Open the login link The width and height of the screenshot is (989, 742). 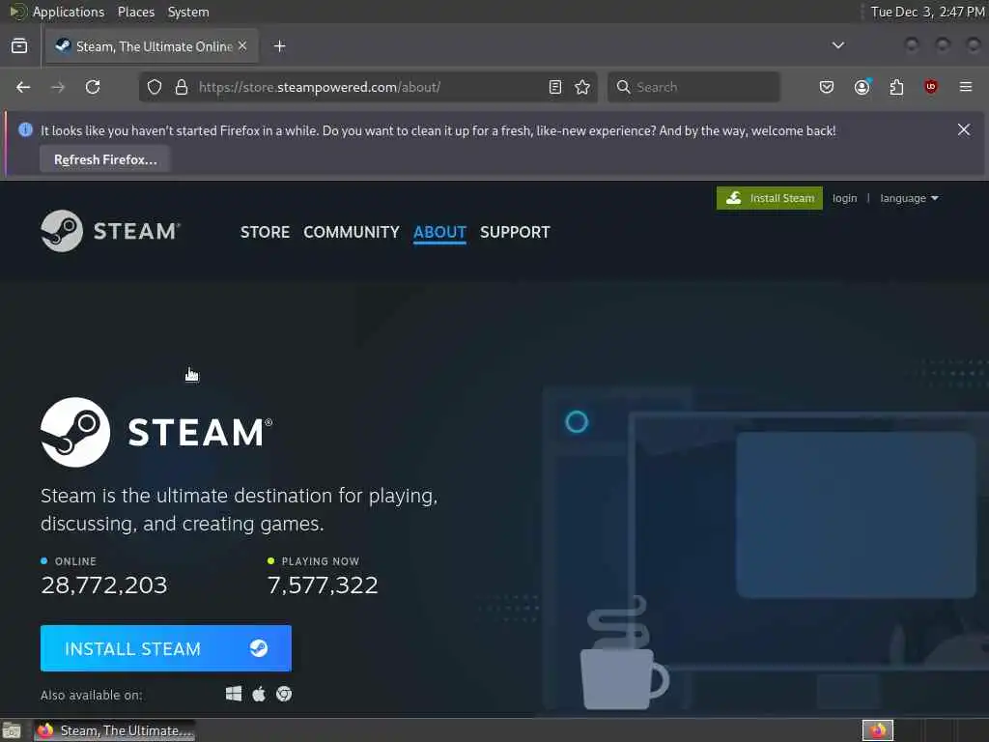(x=844, y=198)
